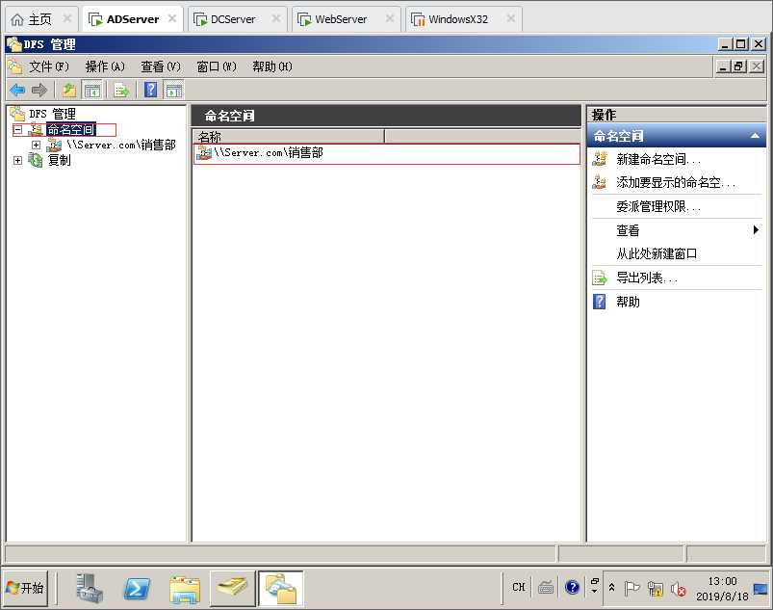The width and height of the screenshot is (773, 610).
Task: Go forward with the grey arrow
Action: [39, 91]
